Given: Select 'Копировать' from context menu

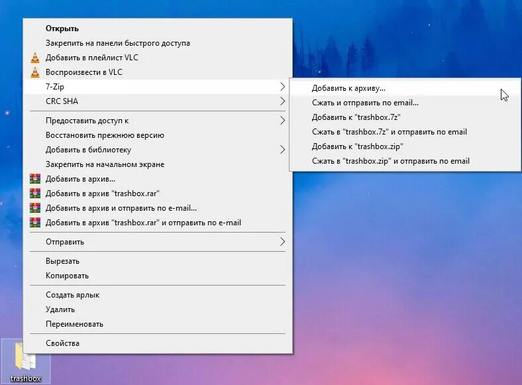Looking at the screenshot, I should 158,276.
